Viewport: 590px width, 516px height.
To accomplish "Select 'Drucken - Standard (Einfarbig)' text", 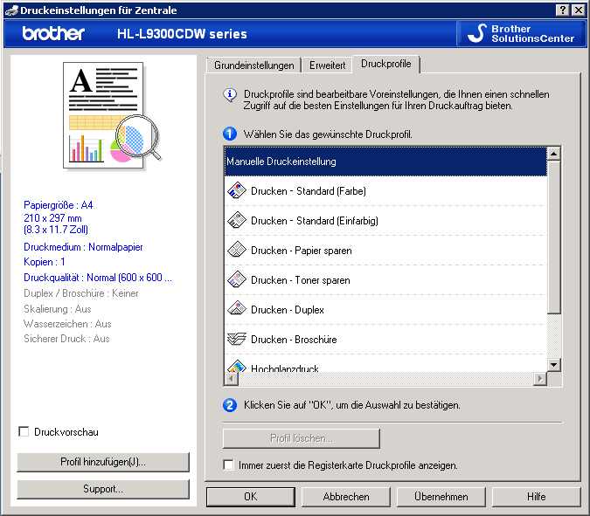I will (315, 221).
